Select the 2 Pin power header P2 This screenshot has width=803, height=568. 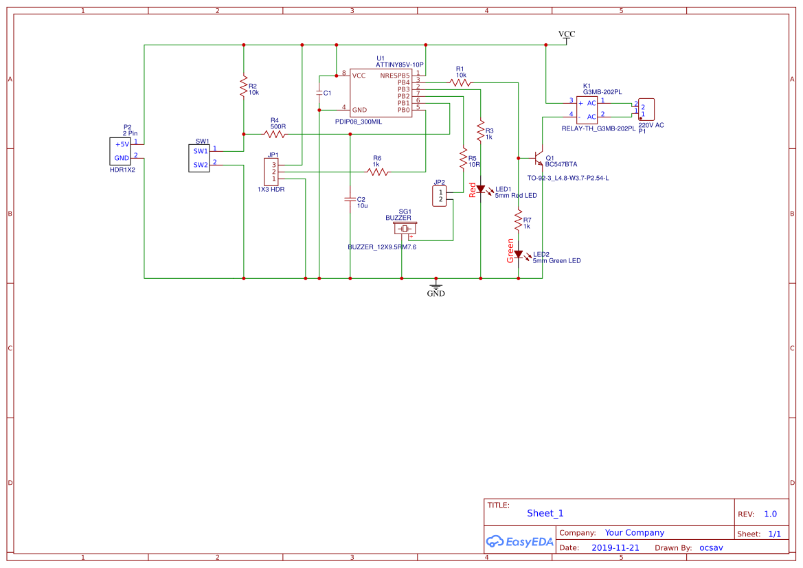pyautogui.click(x=121, y=150)
